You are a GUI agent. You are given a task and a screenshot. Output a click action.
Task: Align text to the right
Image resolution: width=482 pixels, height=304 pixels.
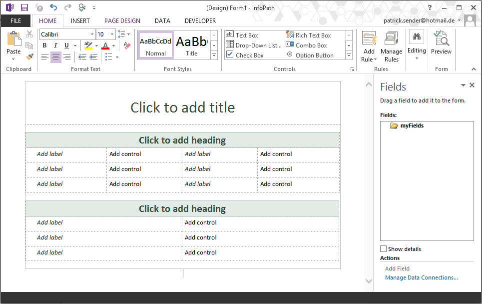[67, 57]
